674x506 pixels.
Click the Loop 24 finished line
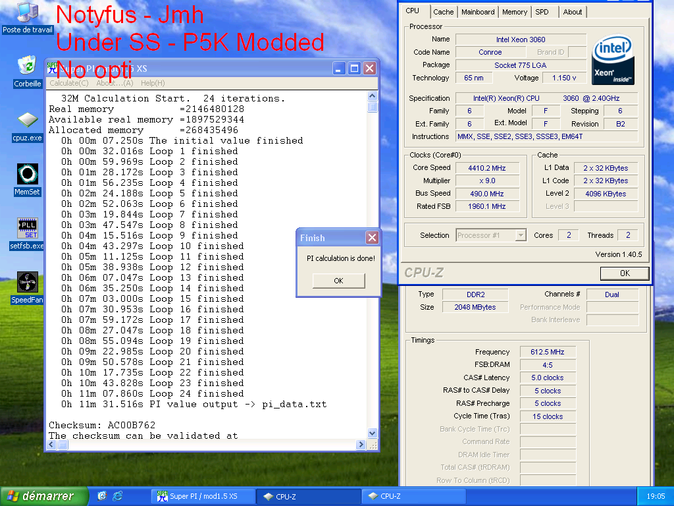coord(153,394)
